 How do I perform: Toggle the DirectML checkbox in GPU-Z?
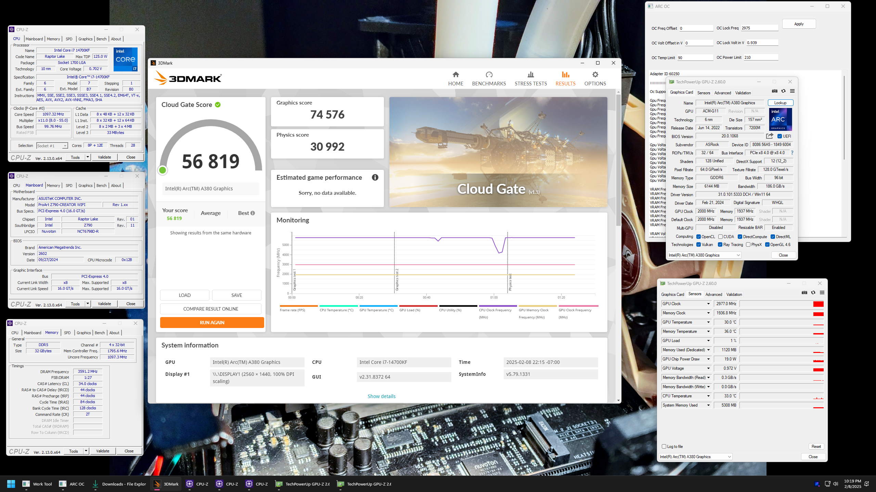tap(773, 236)
